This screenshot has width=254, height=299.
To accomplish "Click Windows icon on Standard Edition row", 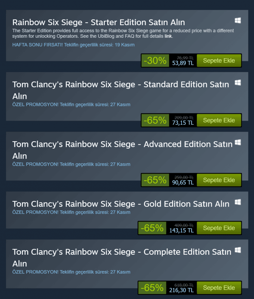I will coord(238,83).
